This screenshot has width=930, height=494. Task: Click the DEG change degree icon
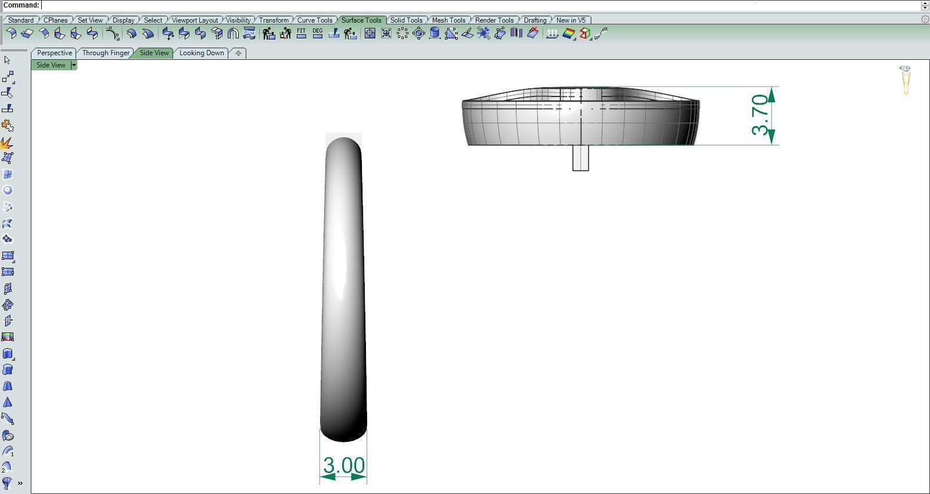coord(317,34)
